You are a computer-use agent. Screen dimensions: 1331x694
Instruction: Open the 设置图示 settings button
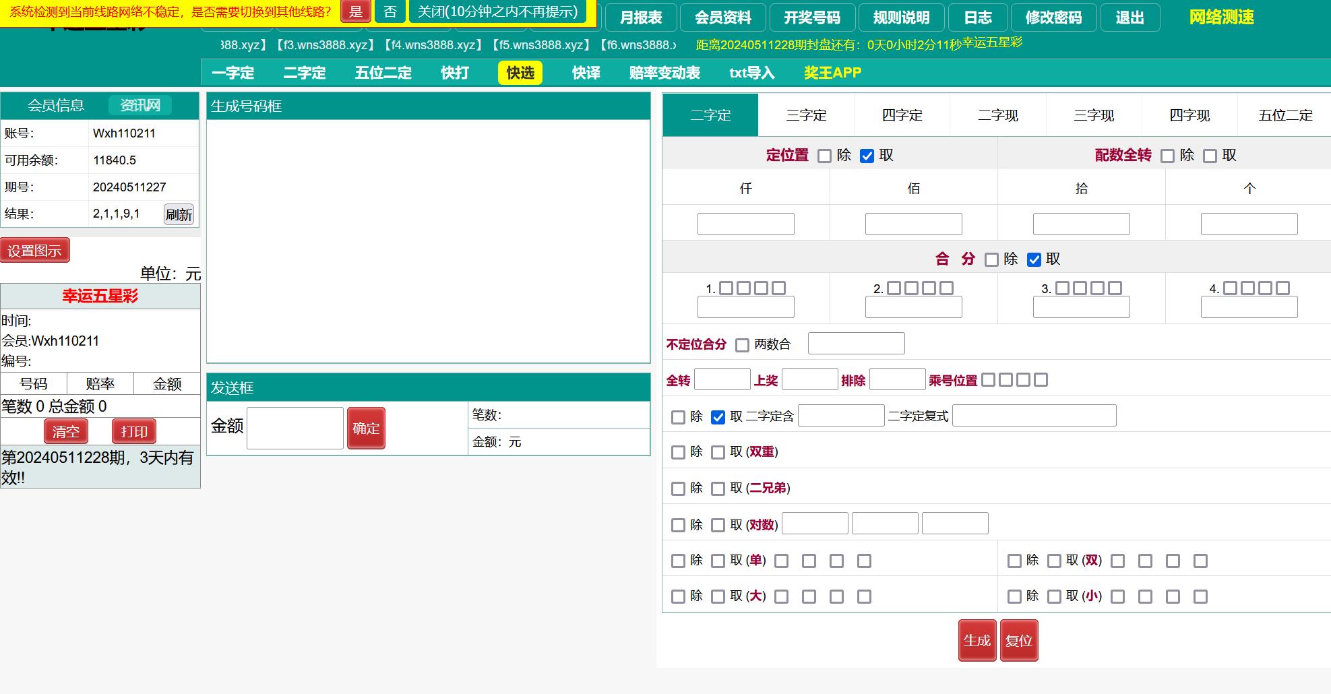pyautogui.click(x=35, y=251)
